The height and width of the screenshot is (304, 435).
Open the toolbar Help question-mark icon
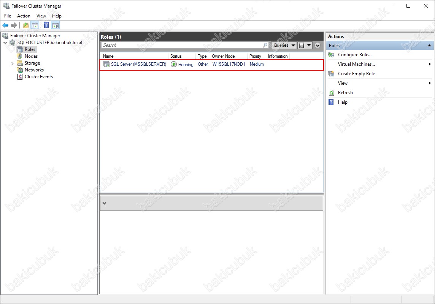pos(46,25)
